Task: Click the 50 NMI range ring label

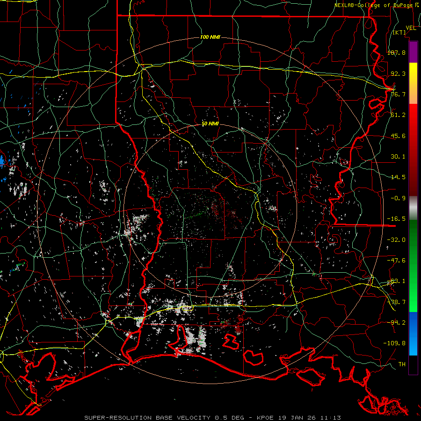Action: (210, 124)
